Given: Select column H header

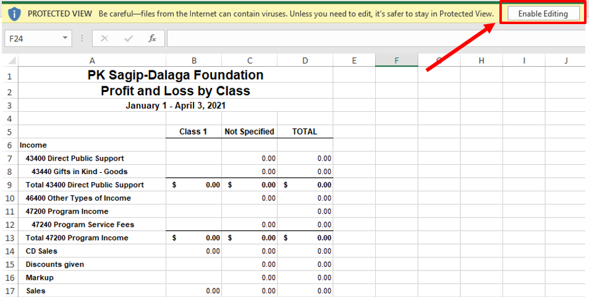Looking at the screenshot, I should [x=481, y=61].
